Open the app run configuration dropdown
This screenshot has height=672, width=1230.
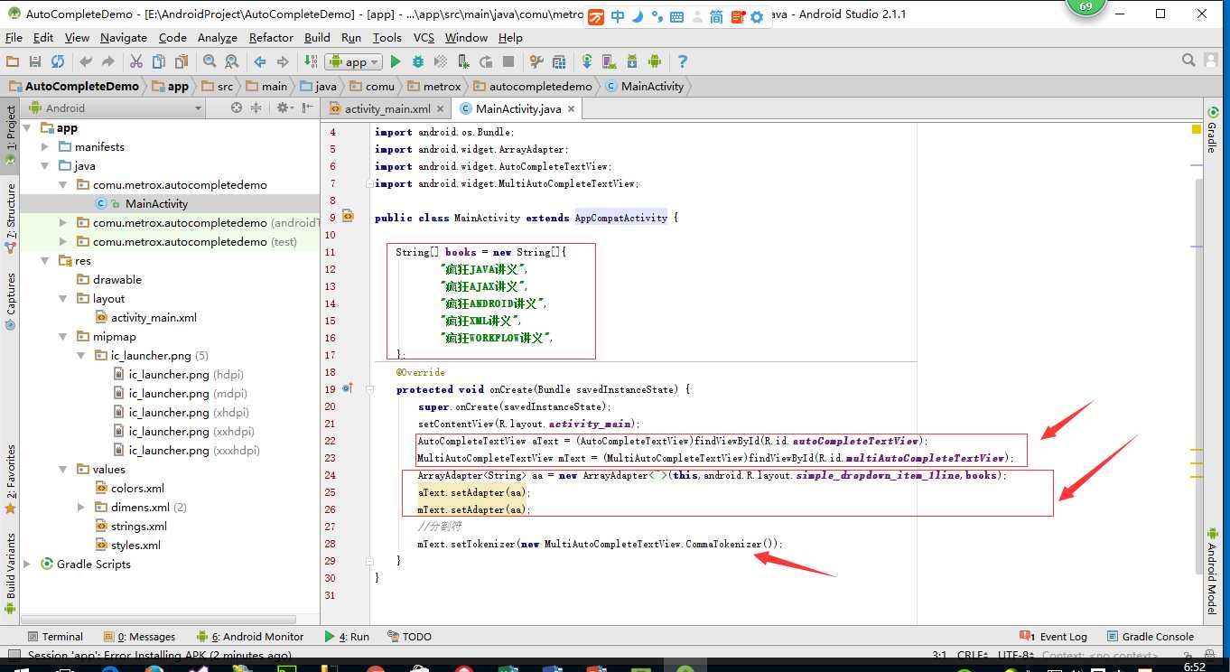[353, 61]
